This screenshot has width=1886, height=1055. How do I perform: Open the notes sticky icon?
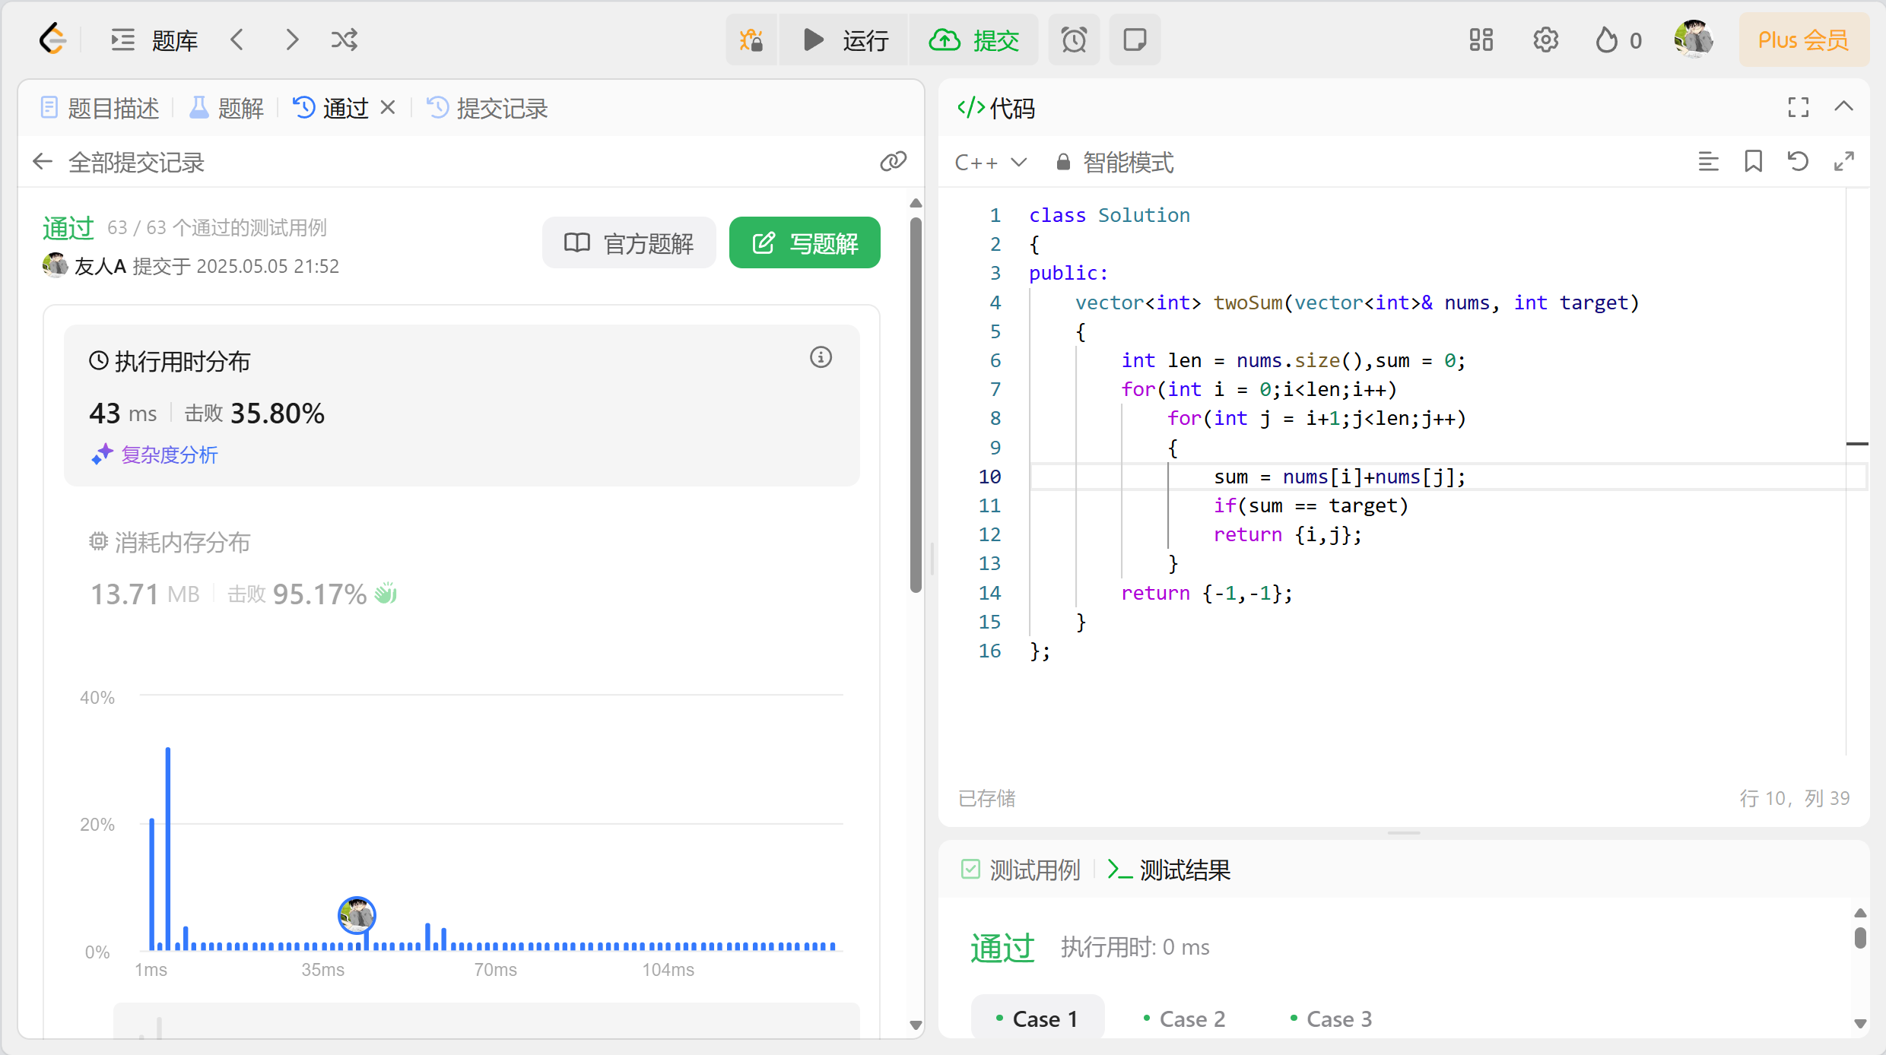1135,40
